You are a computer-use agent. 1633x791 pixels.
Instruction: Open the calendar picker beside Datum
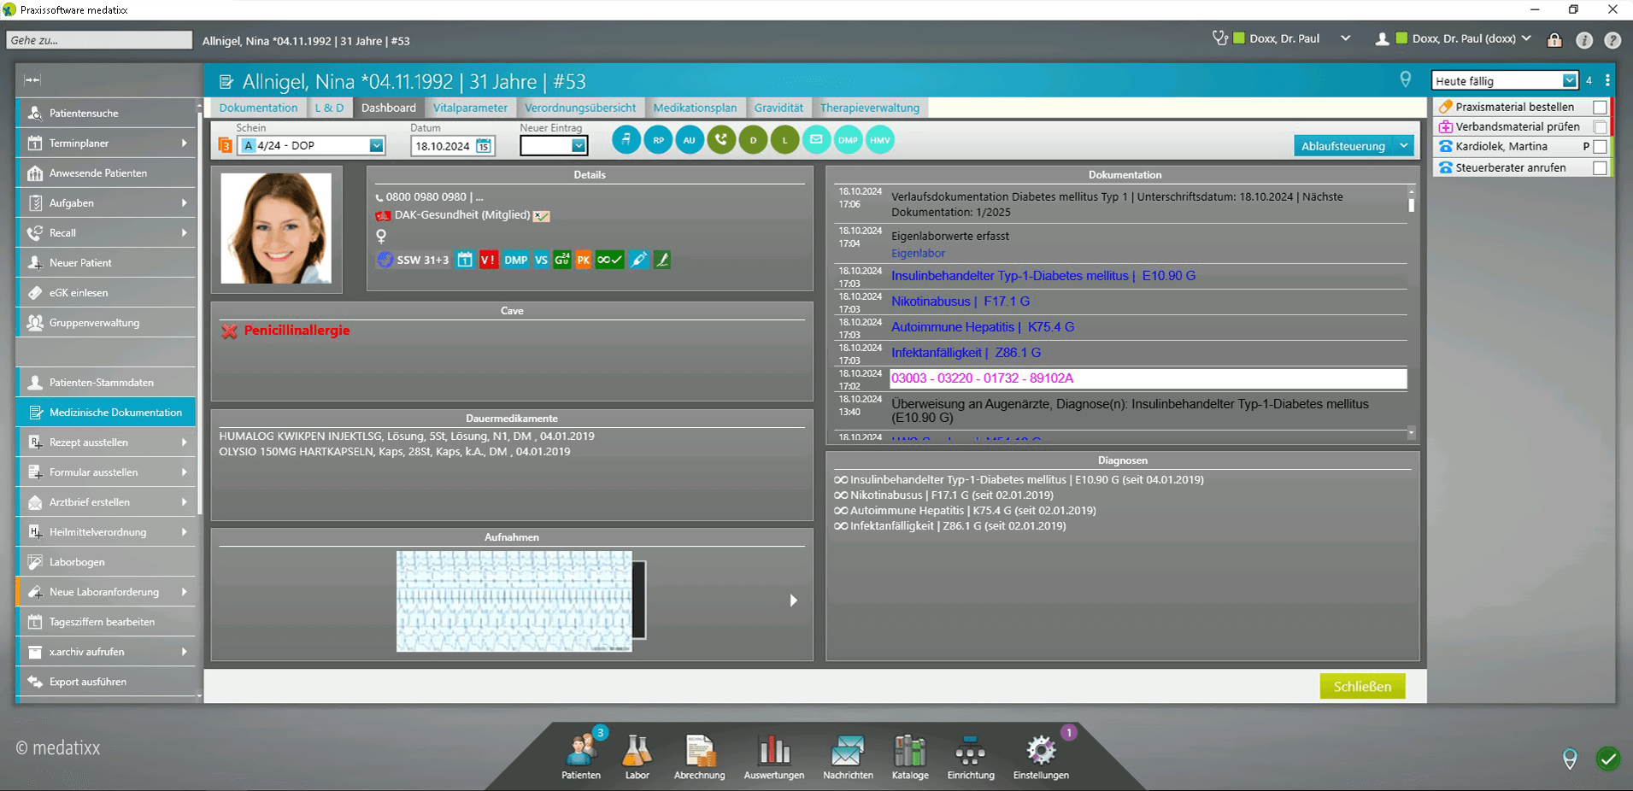(x=484, y=146)
